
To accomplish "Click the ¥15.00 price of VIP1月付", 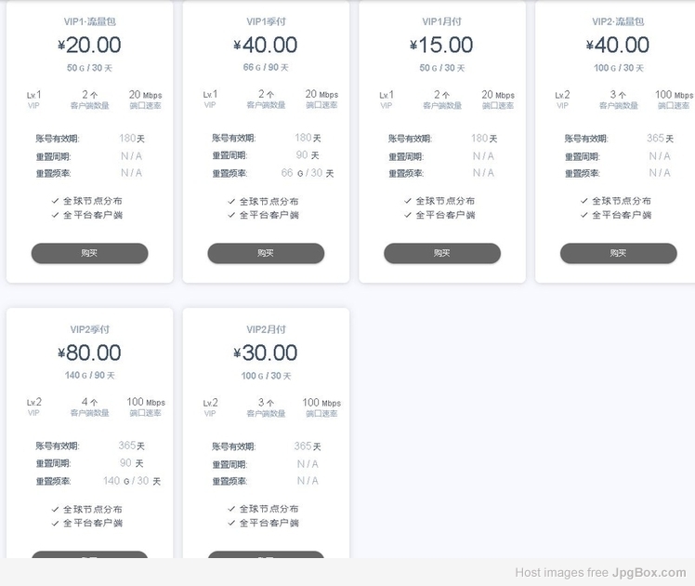I will tap(441, 45).
